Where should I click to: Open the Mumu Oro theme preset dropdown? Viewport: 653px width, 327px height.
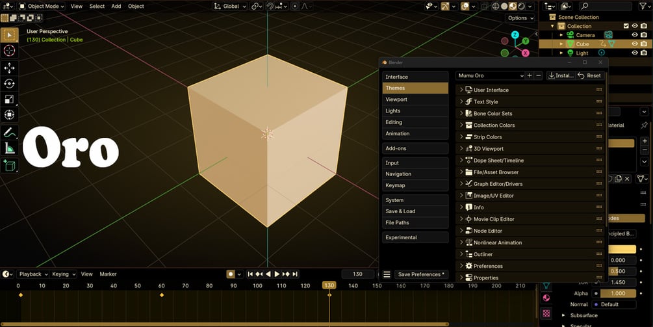(490, 75)
